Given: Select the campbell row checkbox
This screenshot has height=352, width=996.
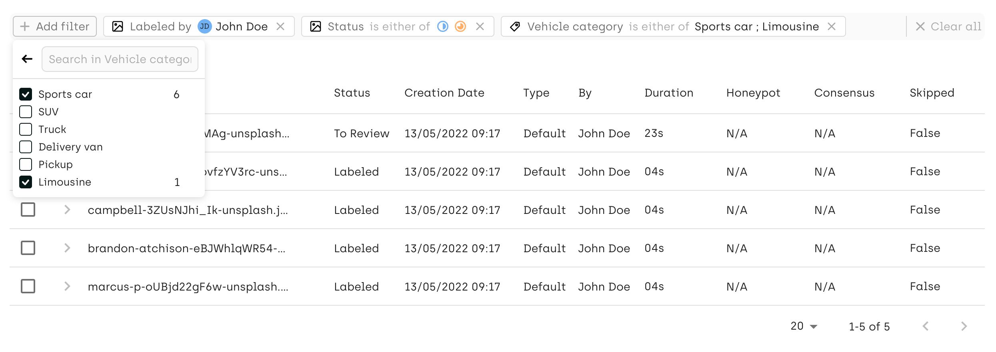Looking at the screenshot, I should point(28,210).
